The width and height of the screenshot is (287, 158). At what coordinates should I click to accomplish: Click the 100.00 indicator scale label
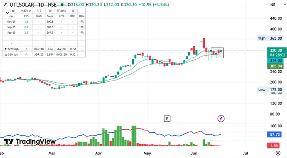(276, 126)
